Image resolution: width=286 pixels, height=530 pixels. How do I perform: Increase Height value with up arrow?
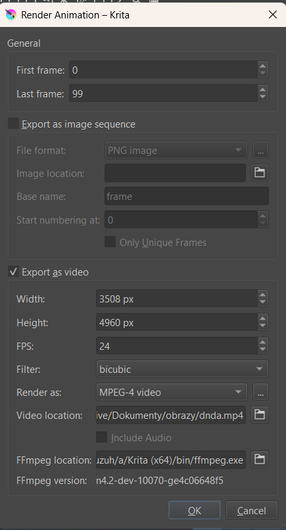[x=263, y=318]
